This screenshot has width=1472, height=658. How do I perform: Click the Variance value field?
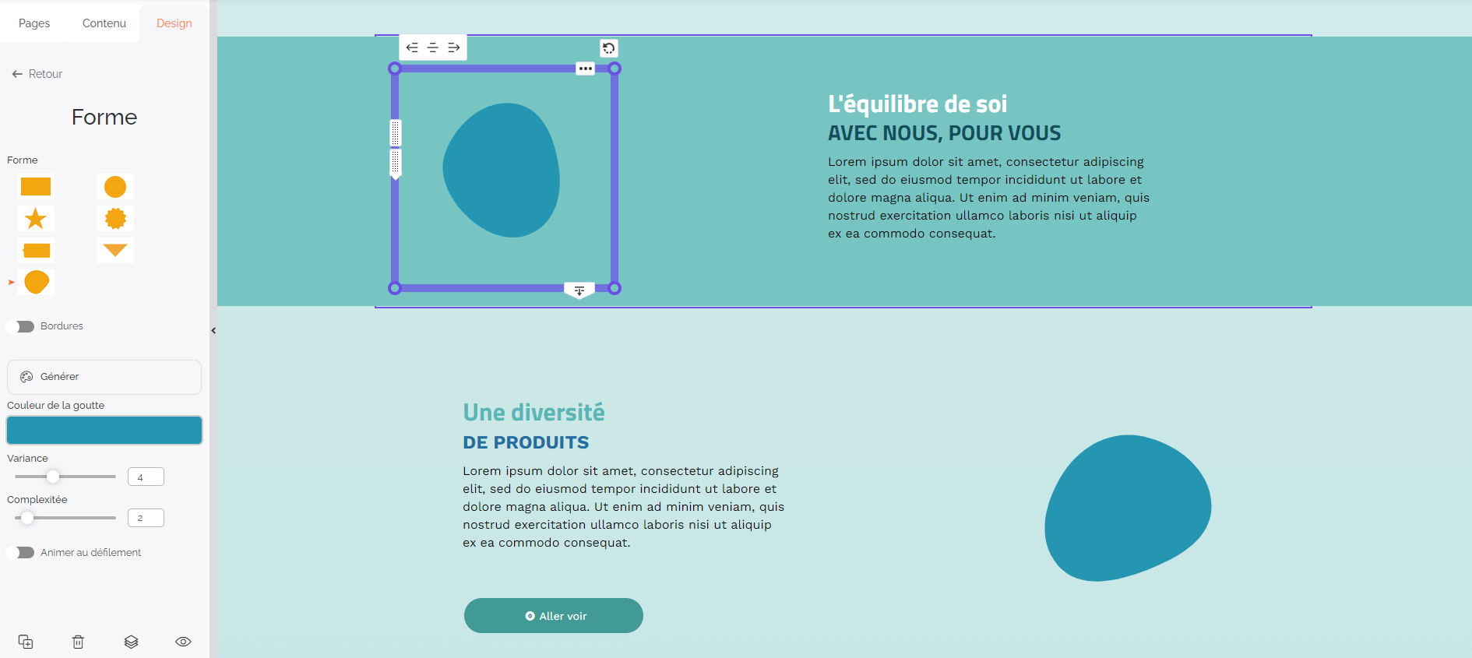coord(146,477)
